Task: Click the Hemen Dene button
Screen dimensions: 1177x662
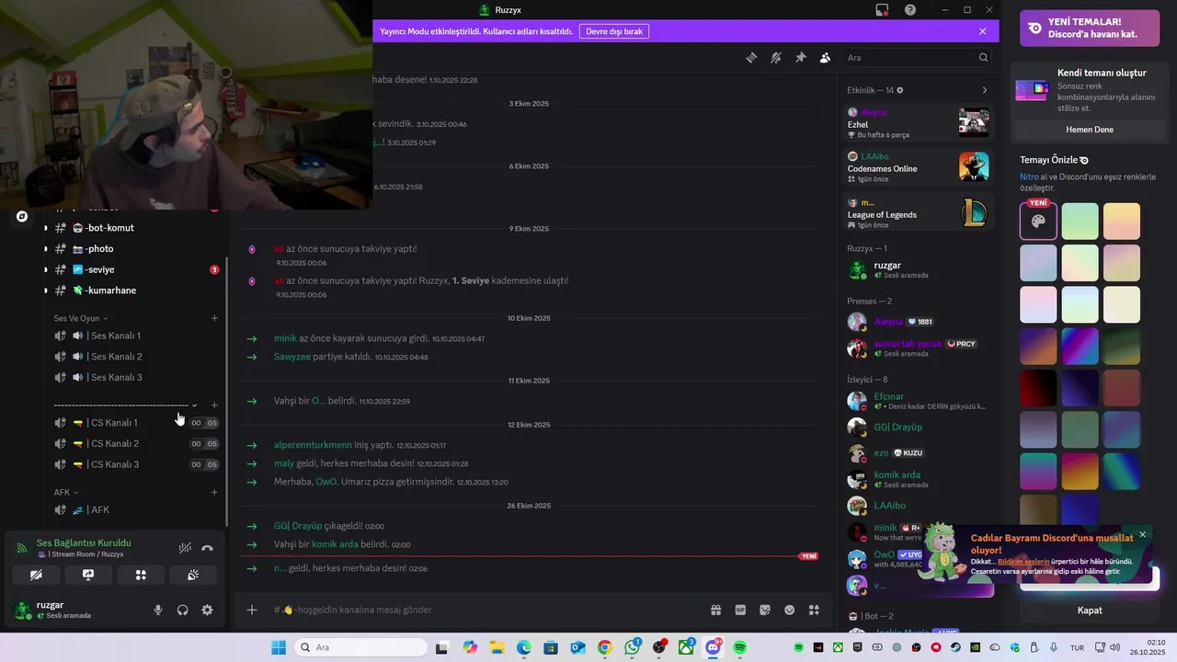Action: [1090, 130]
